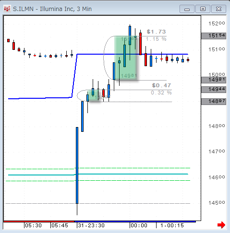This screenshot has height=233, width=230.
Task: Click the 05:45 time axis label
Action: point(60,225)
